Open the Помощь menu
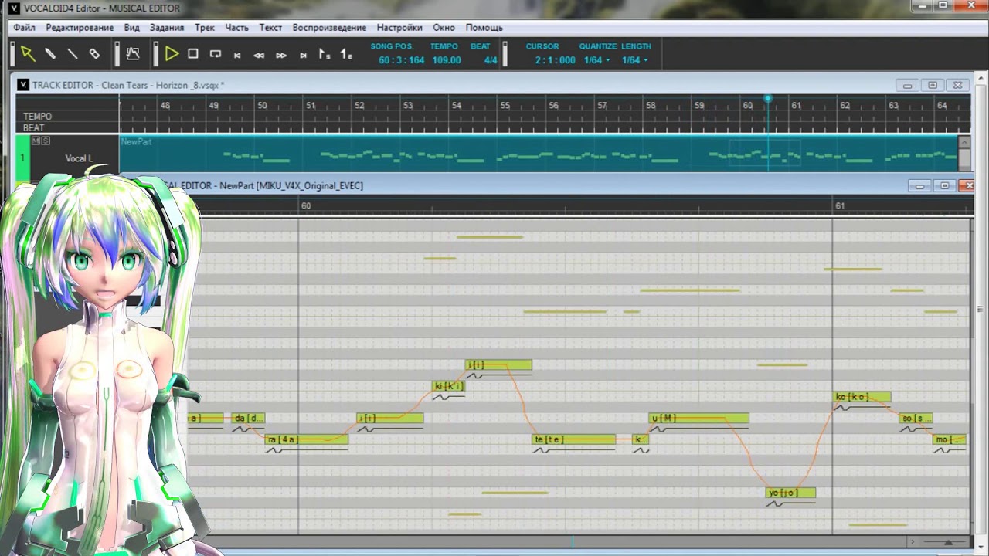This screenshot has width=989, height=556. [x=484, y=28]
